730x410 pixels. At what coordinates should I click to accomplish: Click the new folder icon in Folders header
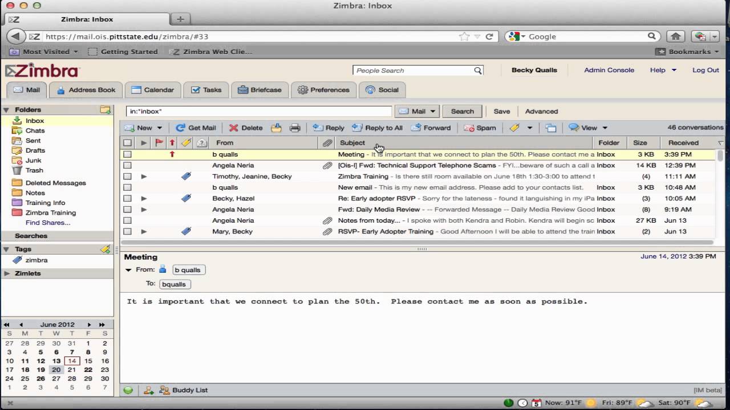[x=105, y=109]
